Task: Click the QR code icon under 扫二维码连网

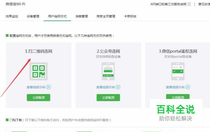Action: tap(39, 71)
